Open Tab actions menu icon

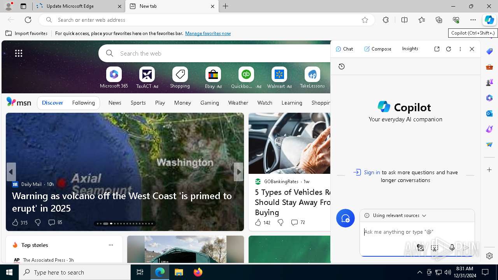[x=23, y=6]
